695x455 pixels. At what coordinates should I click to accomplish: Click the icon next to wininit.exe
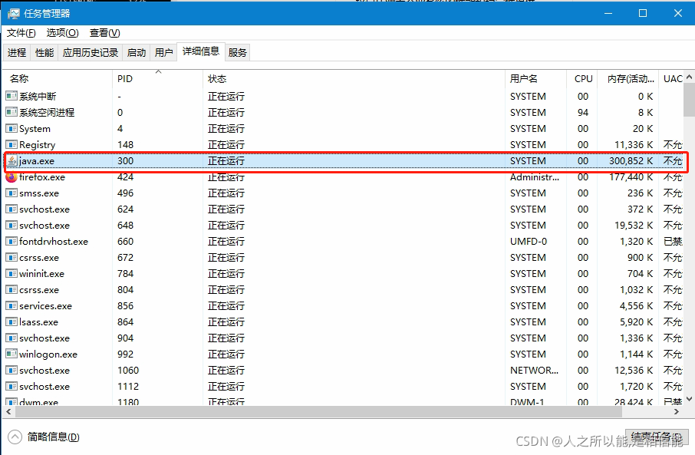pos(12,274)
